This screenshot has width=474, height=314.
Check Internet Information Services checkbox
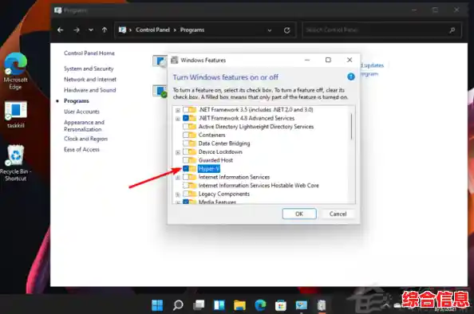coord(186,177)
